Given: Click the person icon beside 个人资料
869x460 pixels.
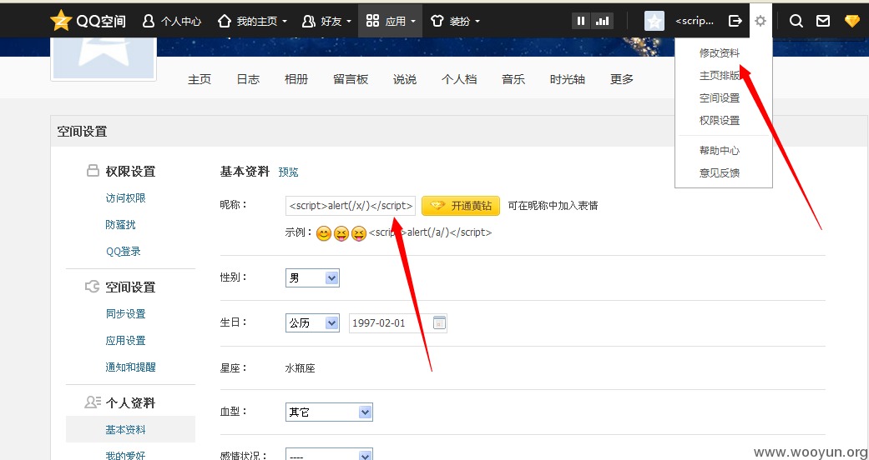Looking at the screenshot, I should pos(93,402).
